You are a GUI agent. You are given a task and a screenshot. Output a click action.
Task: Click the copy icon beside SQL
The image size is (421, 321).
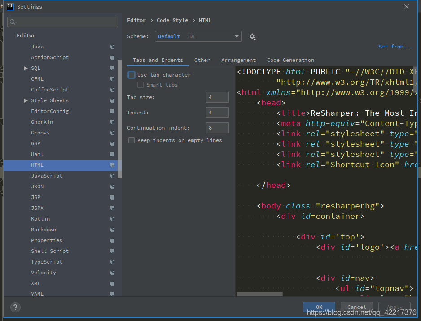pos(113,69)
